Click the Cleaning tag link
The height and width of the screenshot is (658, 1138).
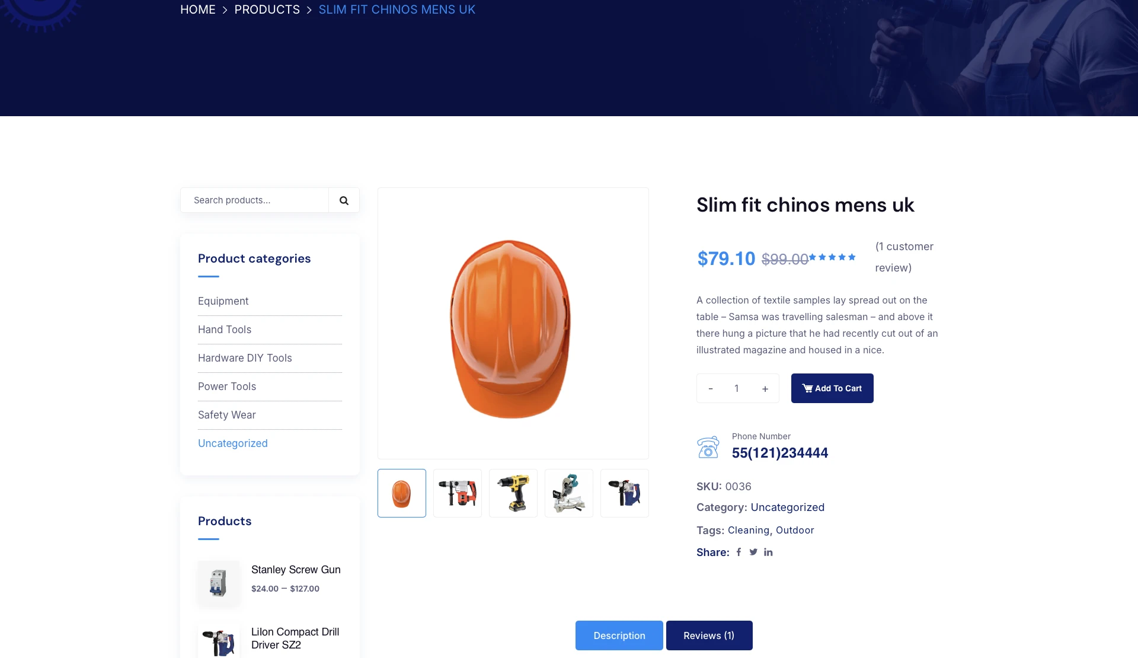click(749, 530)
